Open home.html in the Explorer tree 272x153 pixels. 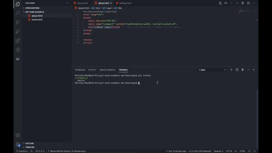pos(37,20)
